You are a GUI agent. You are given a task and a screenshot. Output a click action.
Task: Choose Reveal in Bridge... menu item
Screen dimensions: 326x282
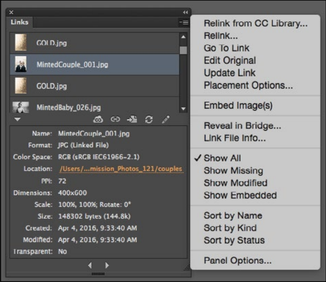point(242,126)
